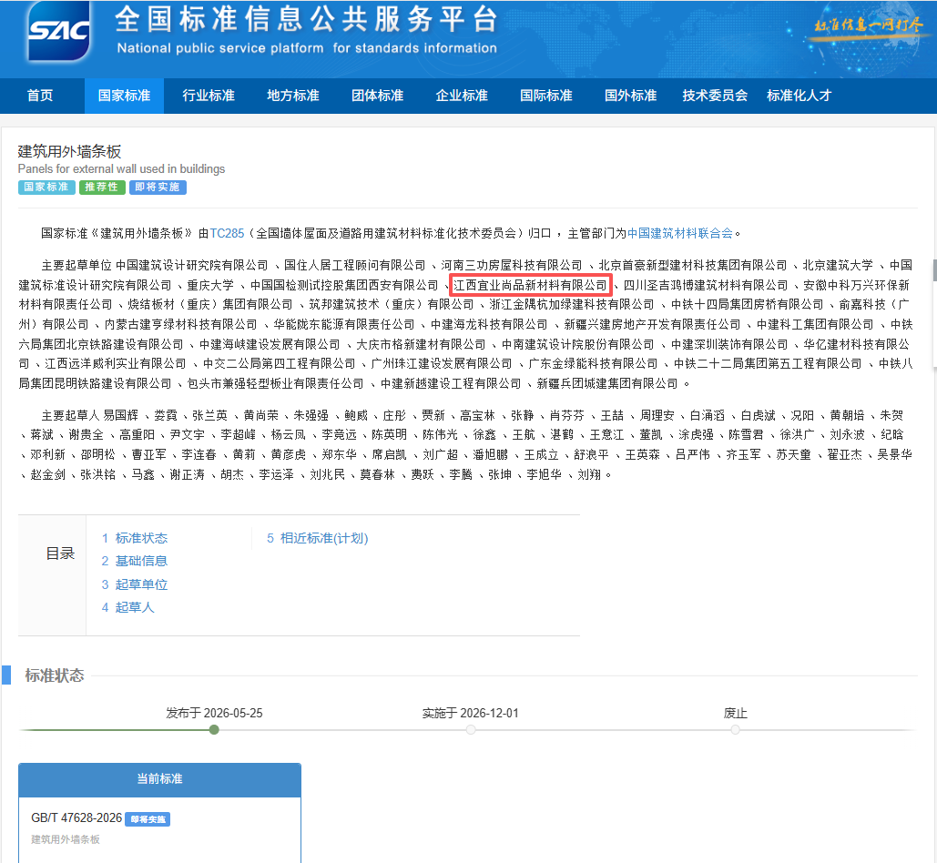Viewport: 937px width, 863px height.
Task: Open the 中国建筑材料联合会 link
Action: [680, 234]
